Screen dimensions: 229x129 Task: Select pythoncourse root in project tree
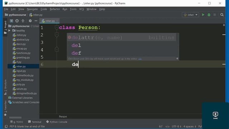tap(21, 26)
